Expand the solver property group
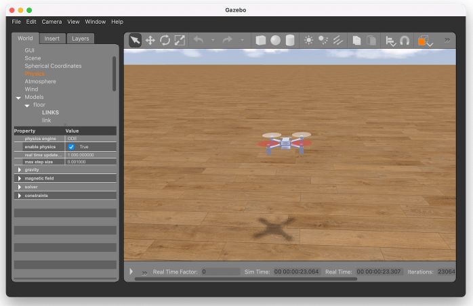 click(x=20, y=187)
